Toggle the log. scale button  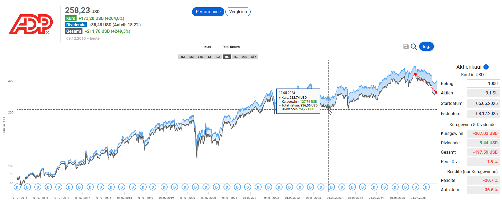(x=426, y=46)
